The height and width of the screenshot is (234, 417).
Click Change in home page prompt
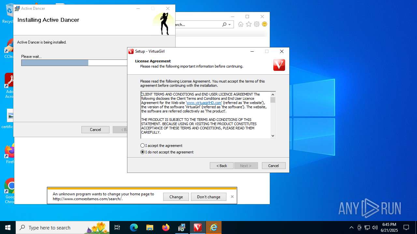(x=176, y=197)
